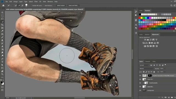Screen dimensions: 176x99
Task: Select the Crop tool
Action: (x=2, y=25)
